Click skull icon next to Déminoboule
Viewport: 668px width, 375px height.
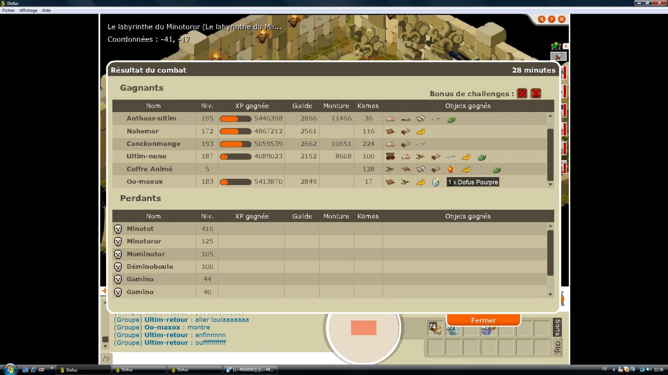118,267
